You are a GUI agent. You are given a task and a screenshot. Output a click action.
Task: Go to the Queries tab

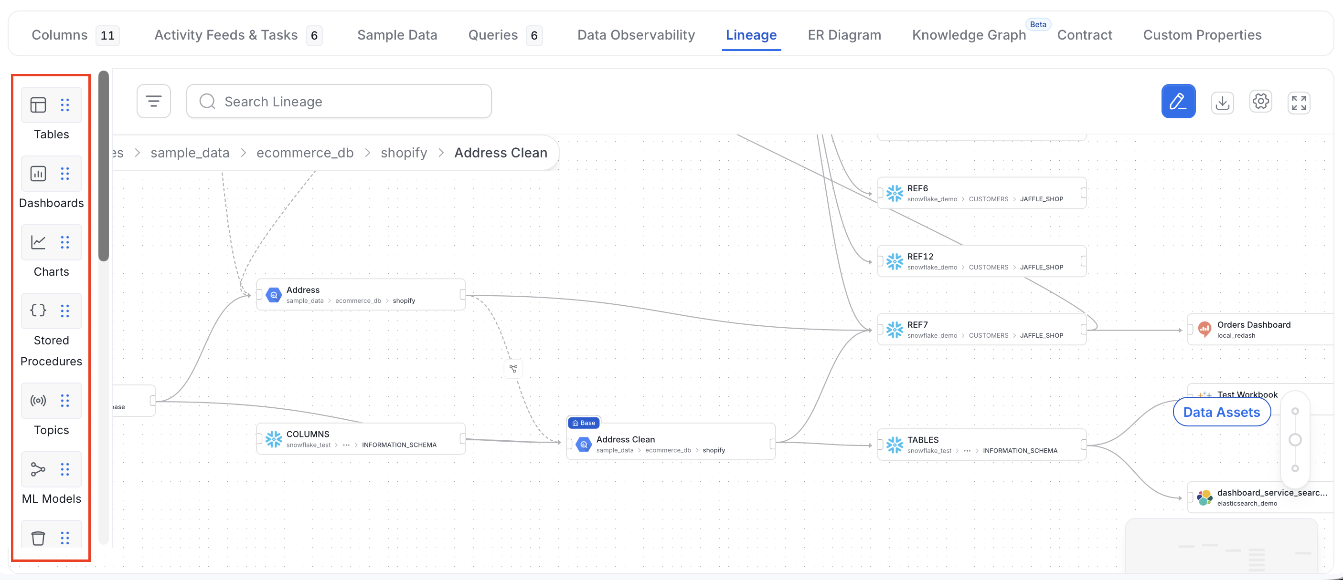(x=505, y=35)
